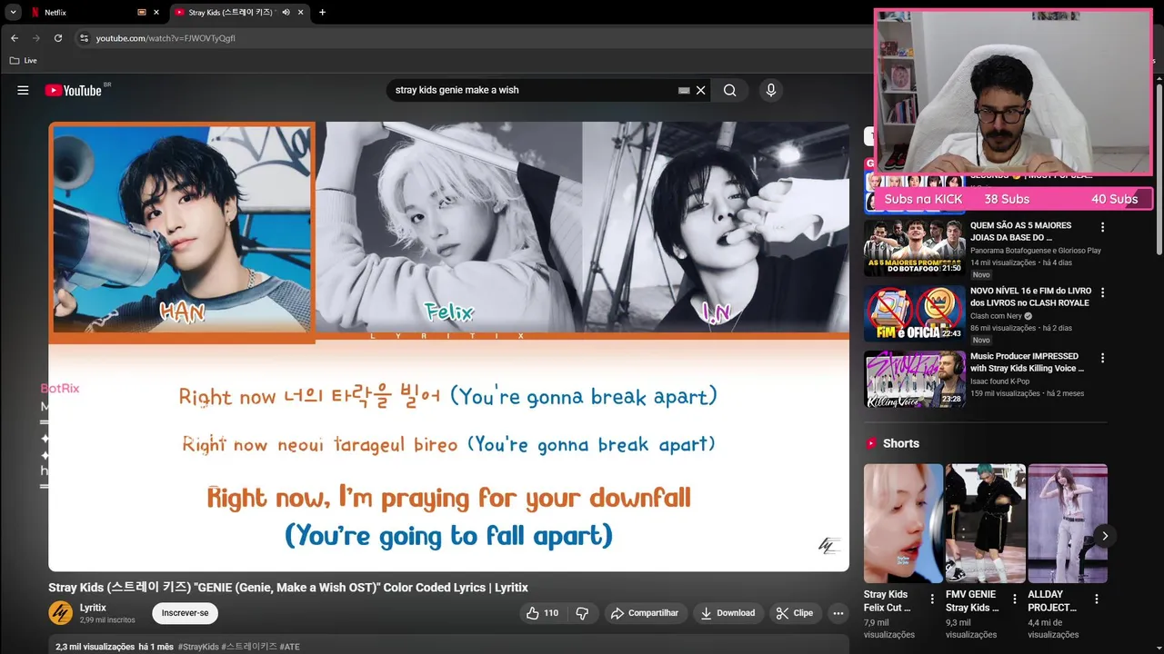Dislike the video with thumbs down

click(x=582, y=613)
